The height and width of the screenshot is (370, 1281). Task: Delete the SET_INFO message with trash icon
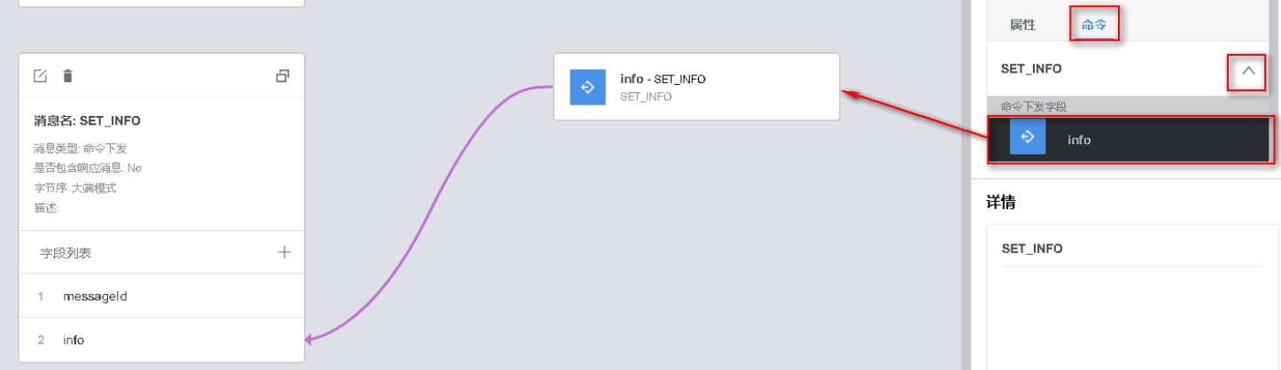(x=67, y=76)
